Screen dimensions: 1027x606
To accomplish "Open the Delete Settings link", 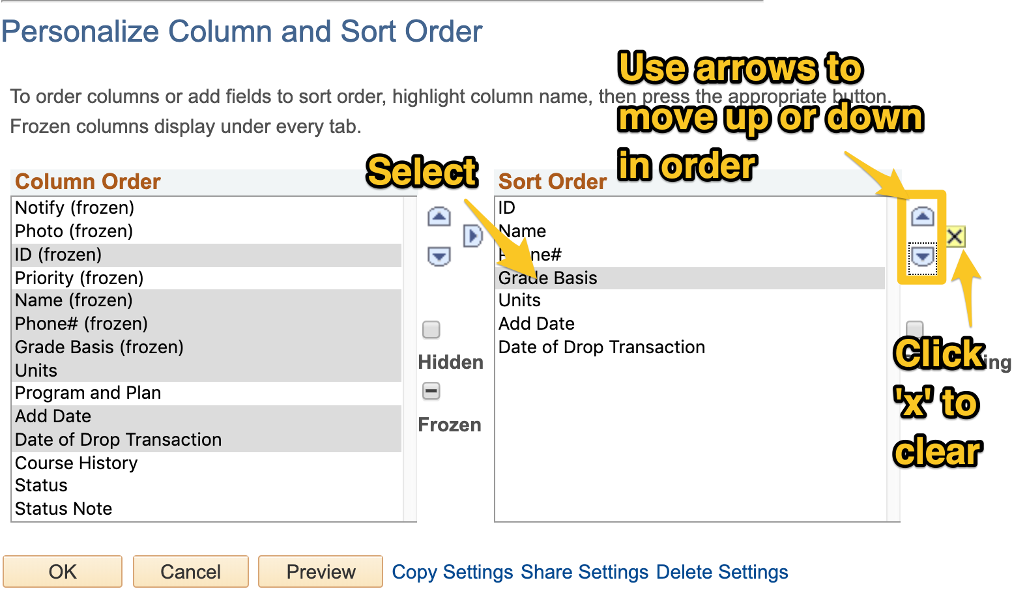I will coord(722,572).
